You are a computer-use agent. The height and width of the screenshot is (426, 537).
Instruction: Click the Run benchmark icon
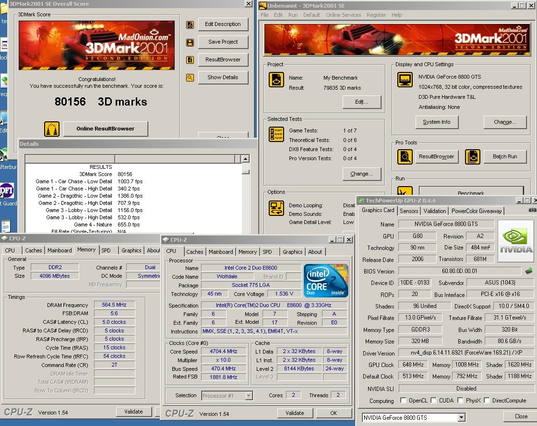coord(405,191)
